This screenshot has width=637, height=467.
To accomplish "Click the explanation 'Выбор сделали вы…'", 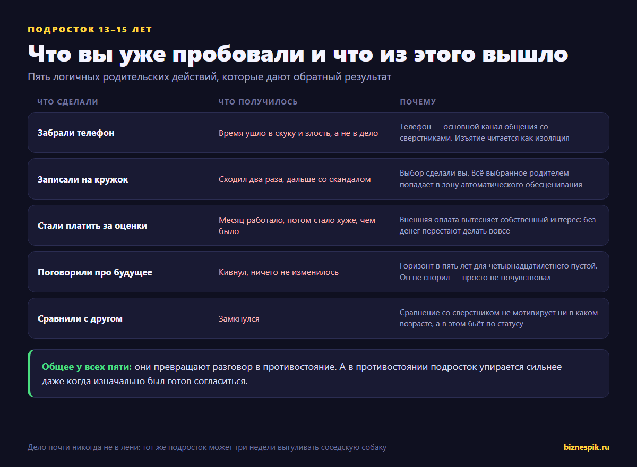I will tap(491, 179).
